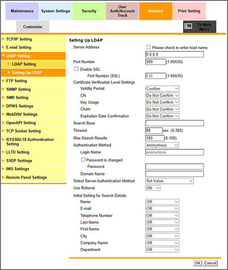This screenshot has width=228, height=270.
Task: Check 'Please check to enter host name'
Action: tap(148, 47)
